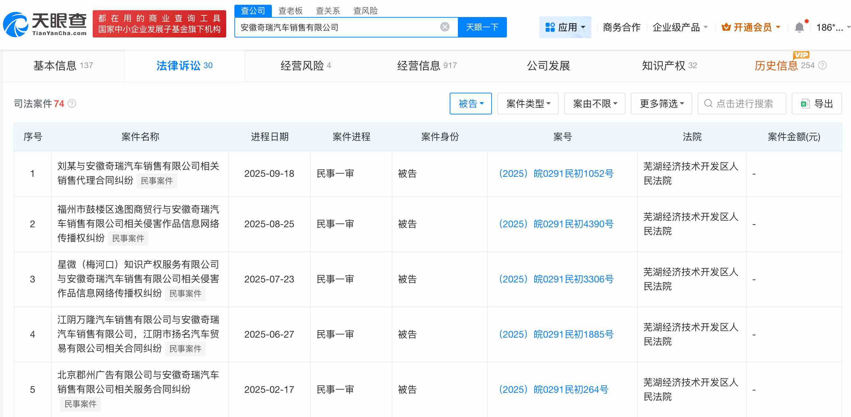This screenshot has width=851, height=417.
Task: Open the 应用 apps grid icon
Action: pos(550,27)
